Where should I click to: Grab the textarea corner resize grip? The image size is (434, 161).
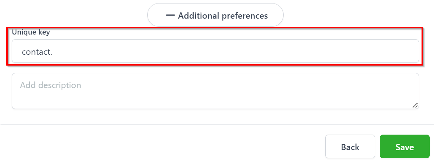415,105
